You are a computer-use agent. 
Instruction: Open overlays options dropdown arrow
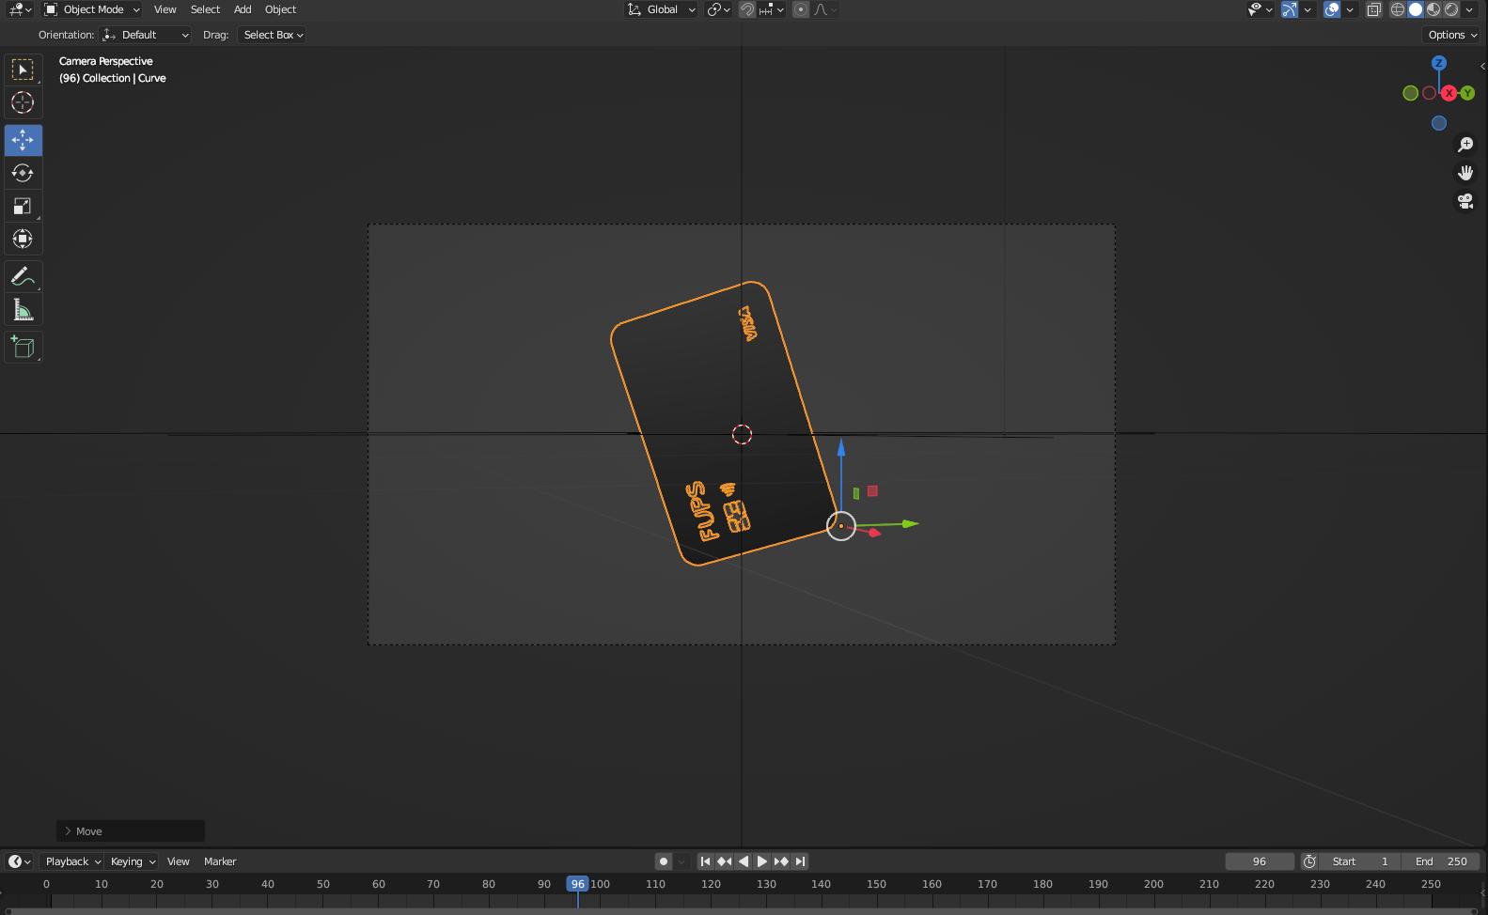(x=1350, y=9)
